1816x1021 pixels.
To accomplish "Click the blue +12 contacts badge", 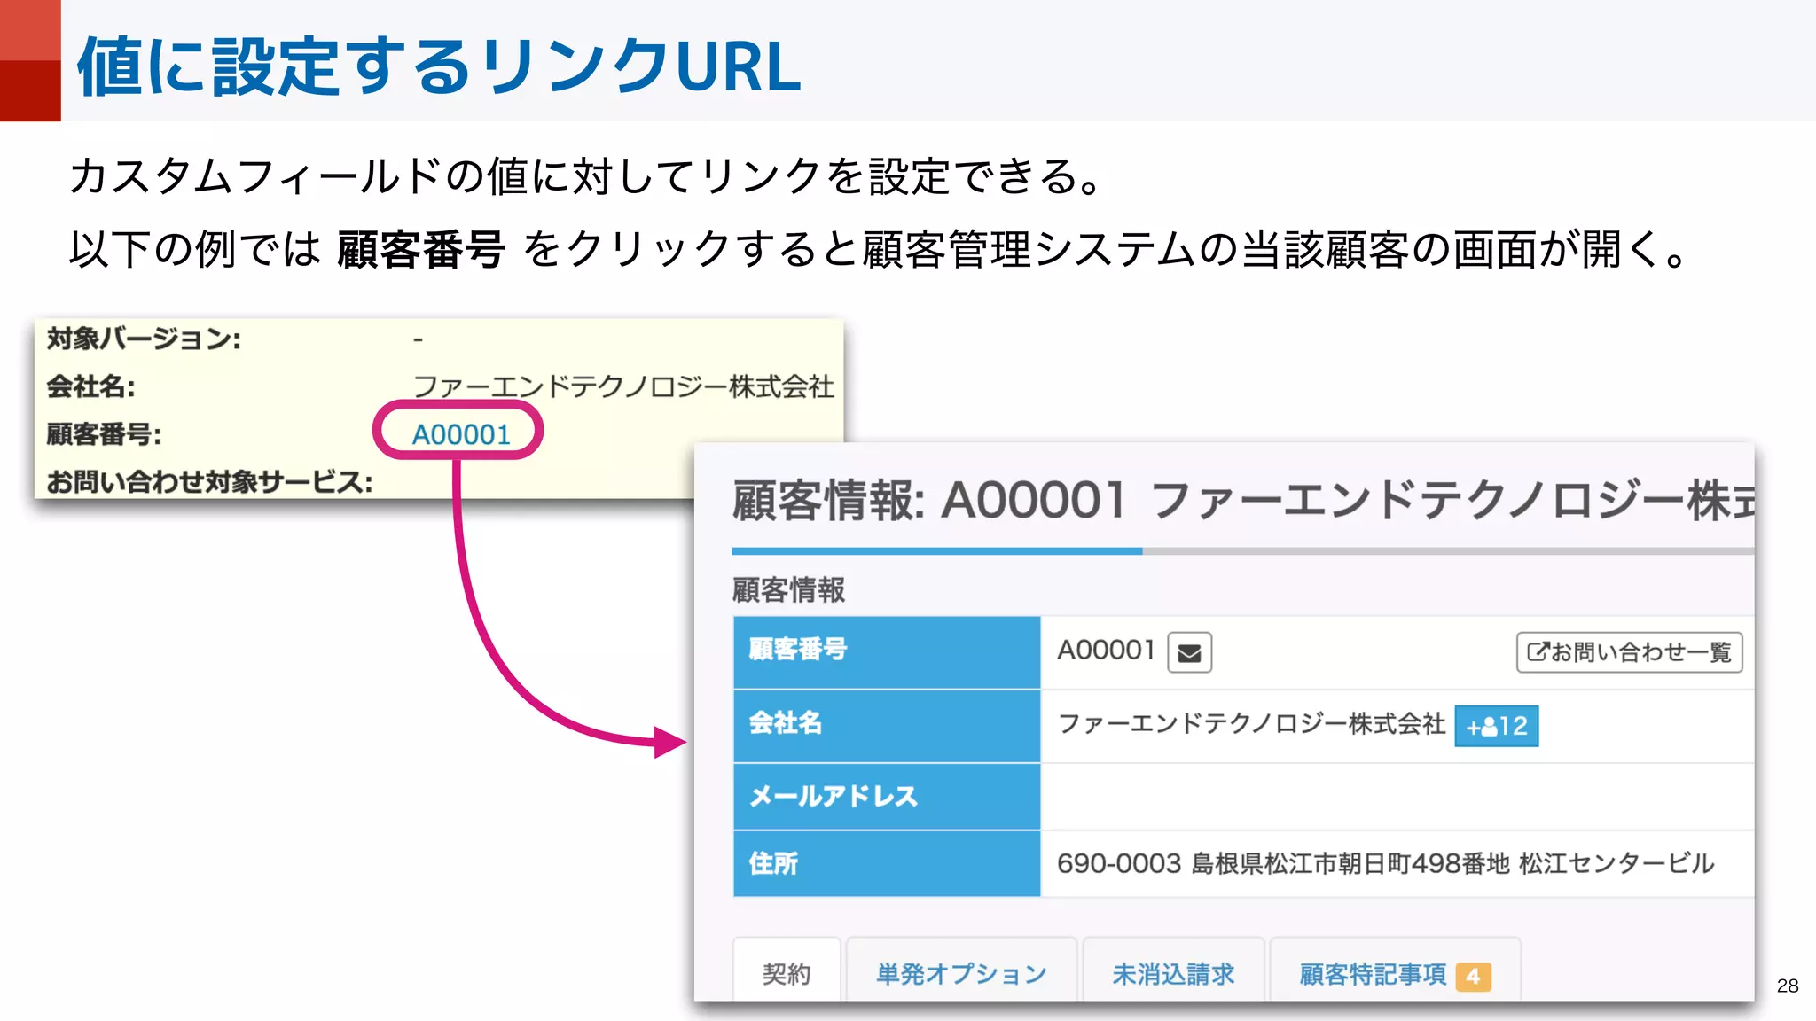I will 1496,726.
